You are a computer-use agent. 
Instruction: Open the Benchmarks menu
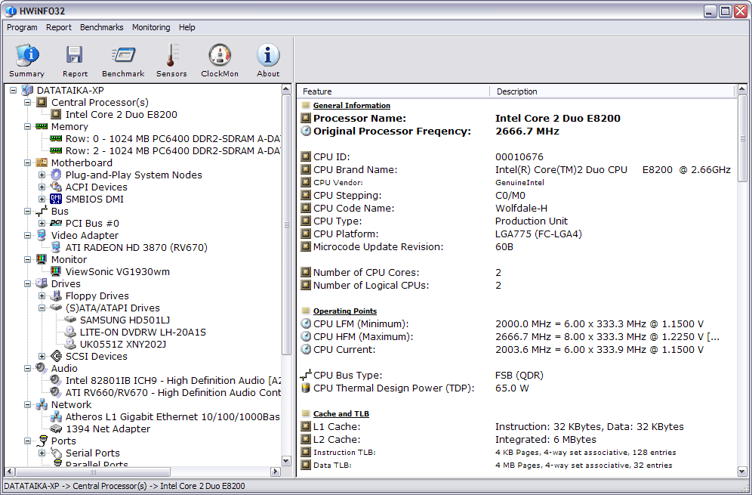pyautogui.click(x=102, y=27)
